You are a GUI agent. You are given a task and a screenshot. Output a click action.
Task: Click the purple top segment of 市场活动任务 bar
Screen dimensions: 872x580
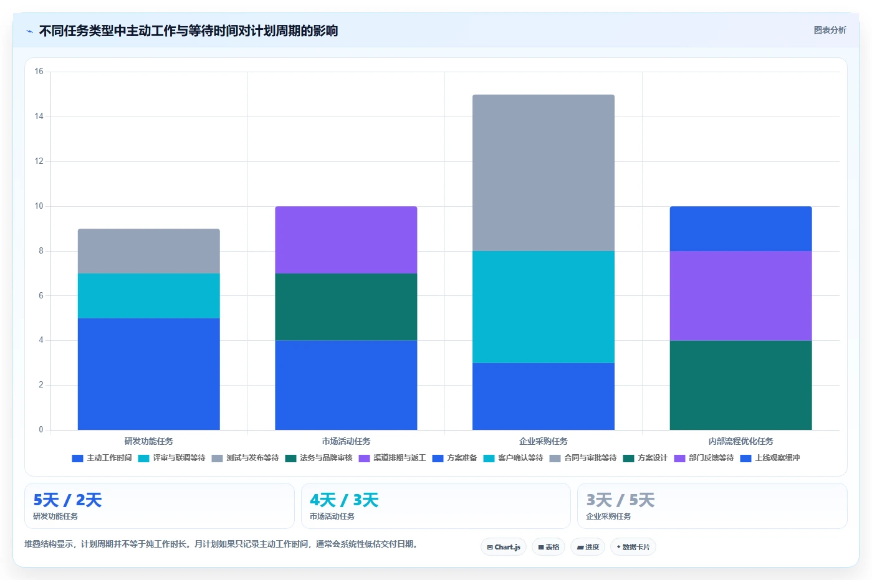point(346,240)
